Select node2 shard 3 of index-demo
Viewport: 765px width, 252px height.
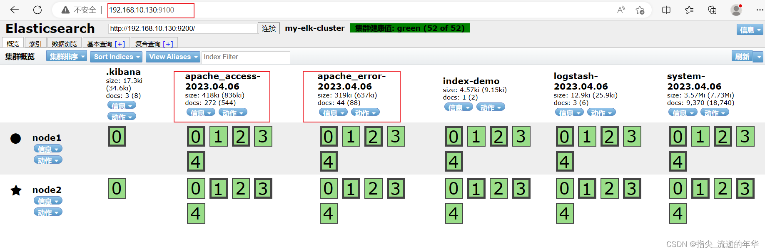point(521,188)
